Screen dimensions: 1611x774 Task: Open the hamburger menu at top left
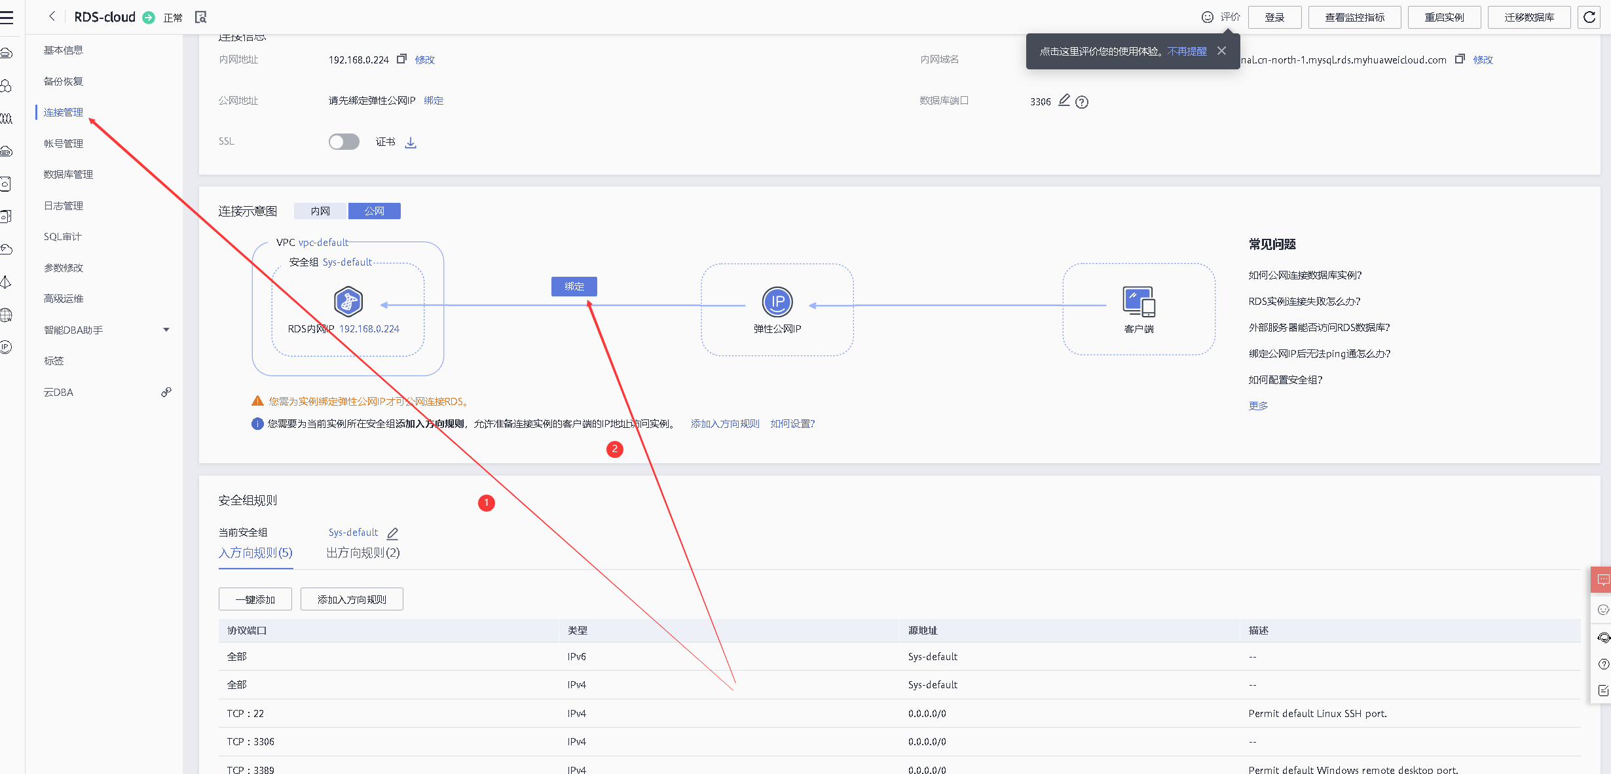coord(7,17)
